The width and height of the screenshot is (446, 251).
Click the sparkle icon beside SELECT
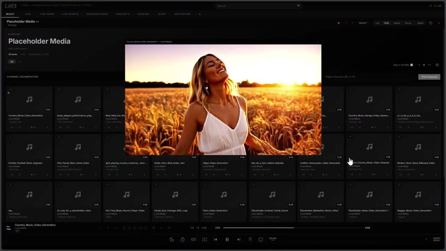(x=339, y=23)
